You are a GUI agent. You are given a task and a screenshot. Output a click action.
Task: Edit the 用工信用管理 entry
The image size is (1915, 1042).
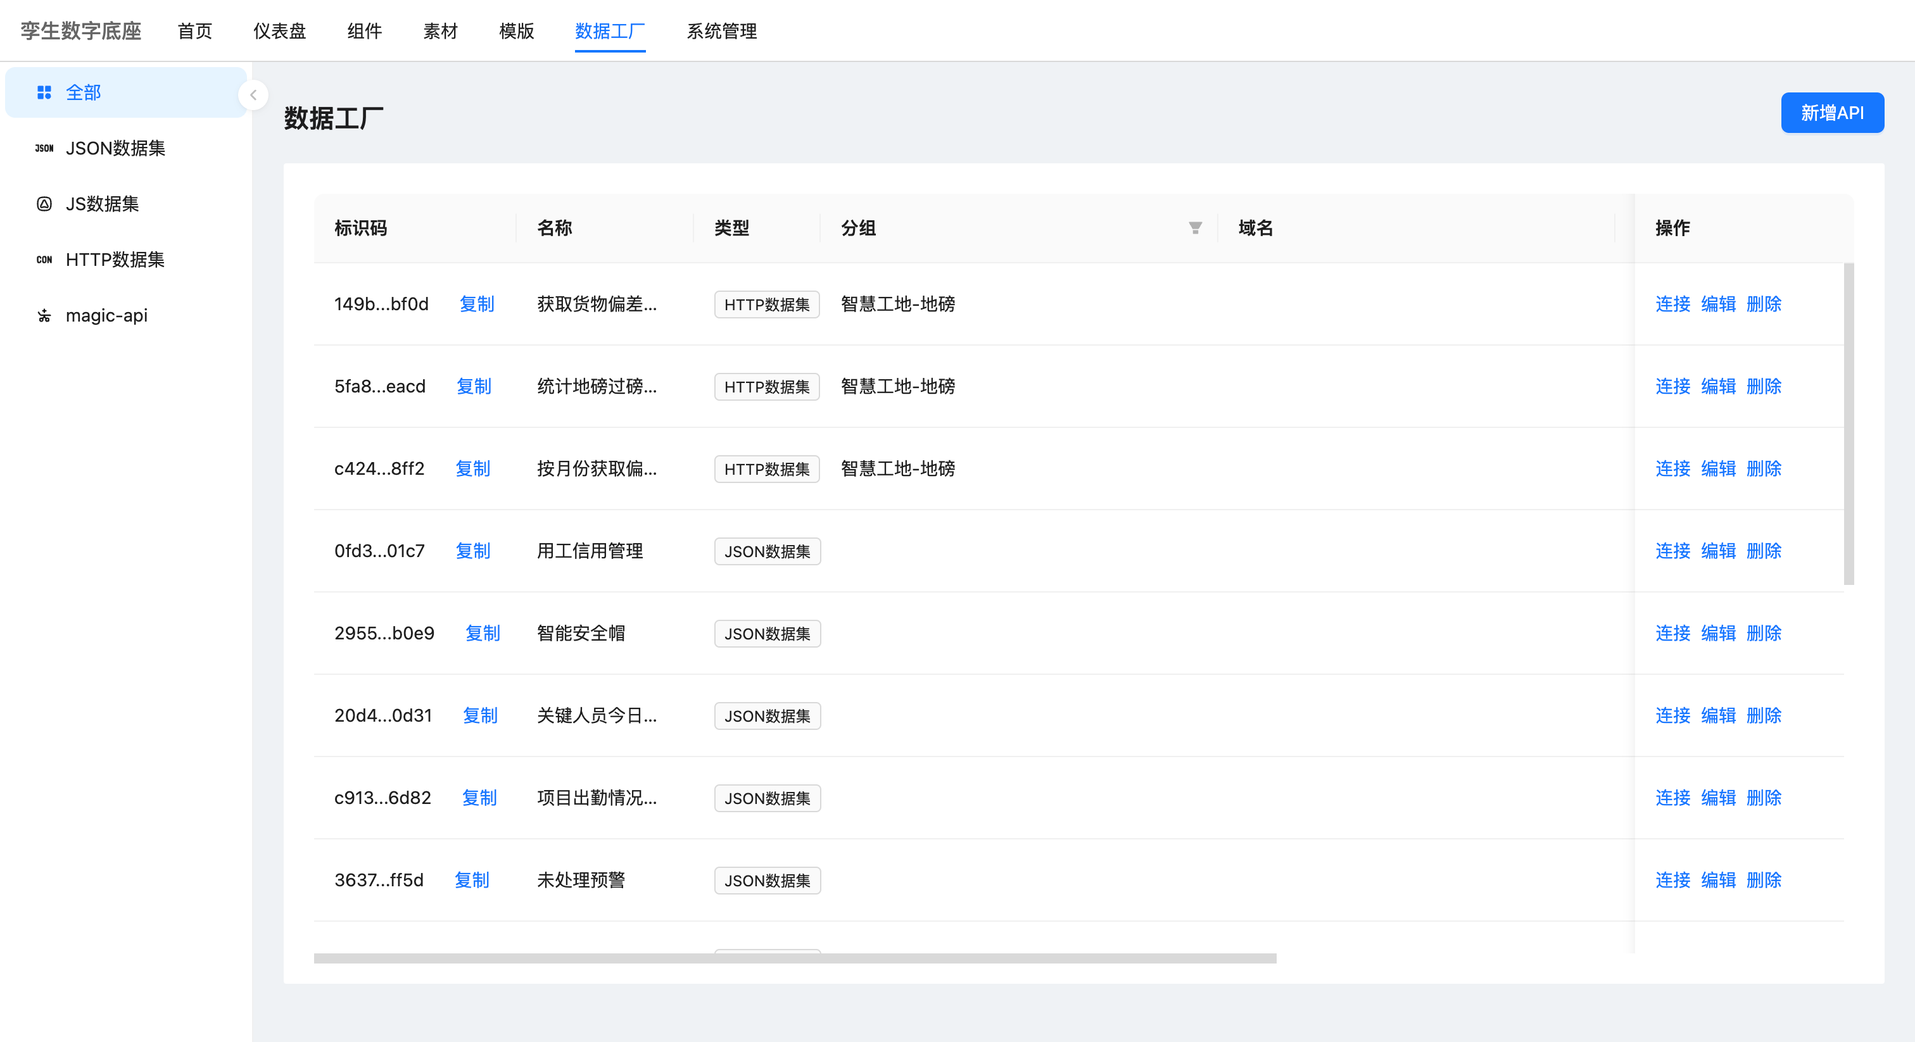pyautogui.click(x=1718, y=551)
